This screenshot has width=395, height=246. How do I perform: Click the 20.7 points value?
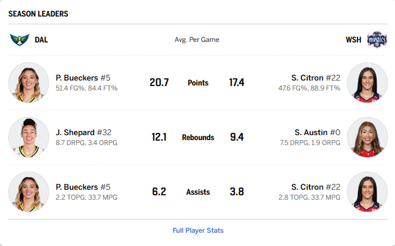coord(159,83)
